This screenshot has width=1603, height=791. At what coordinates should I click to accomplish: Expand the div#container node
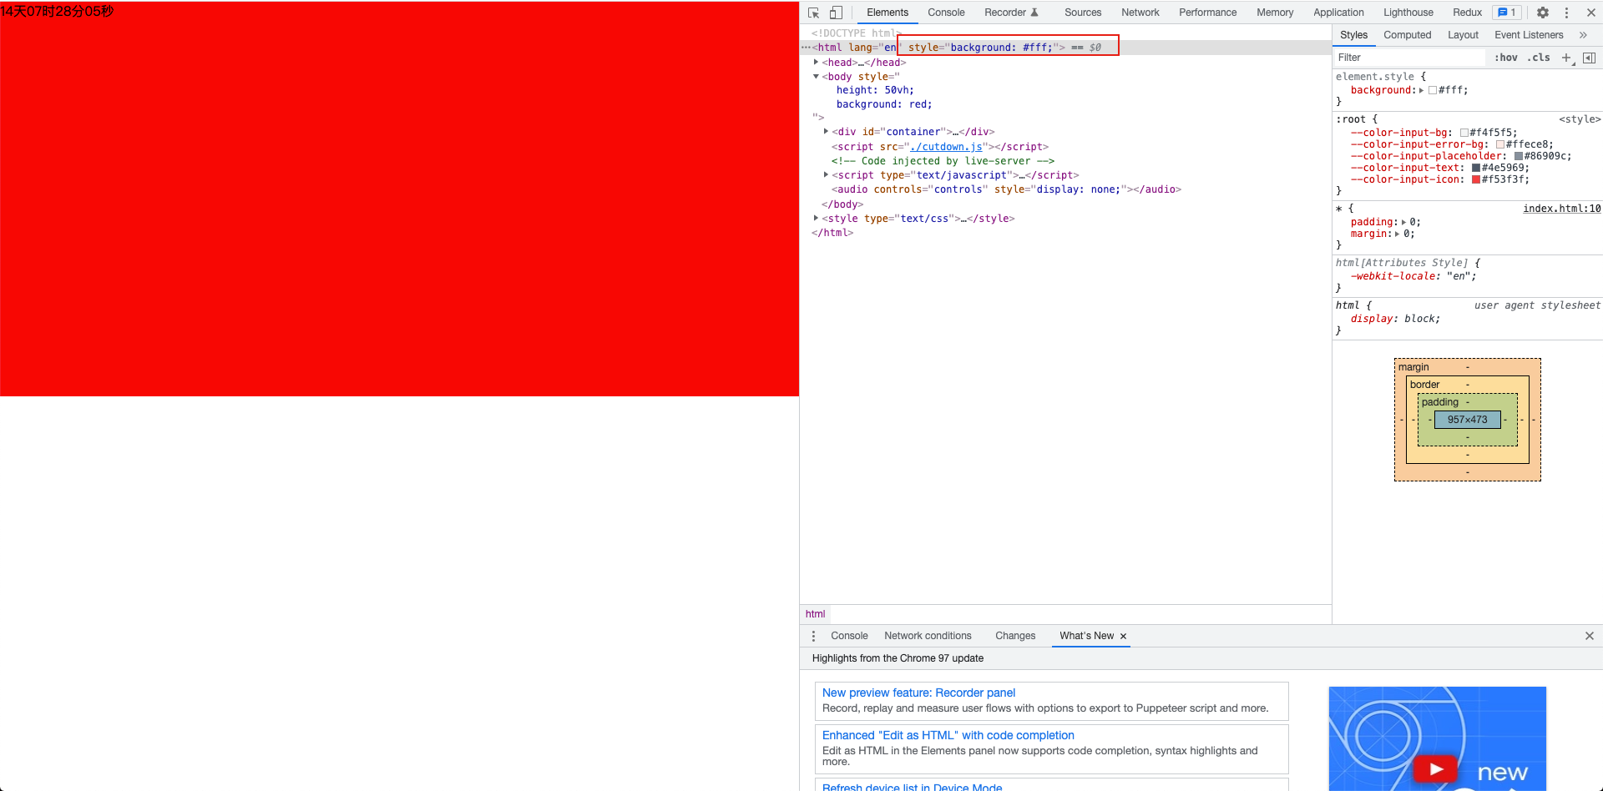click(x=826, y=131)
